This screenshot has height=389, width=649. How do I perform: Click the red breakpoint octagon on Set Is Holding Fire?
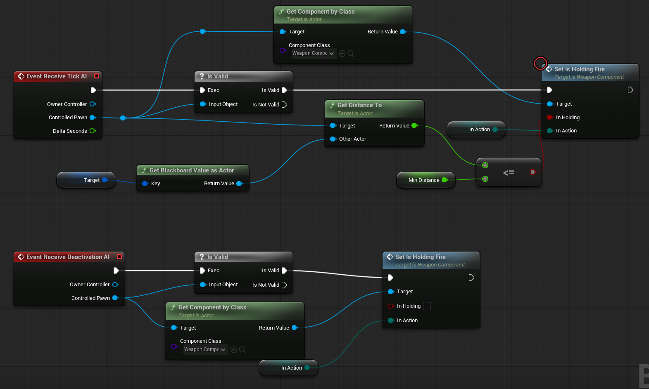[540, 64]
